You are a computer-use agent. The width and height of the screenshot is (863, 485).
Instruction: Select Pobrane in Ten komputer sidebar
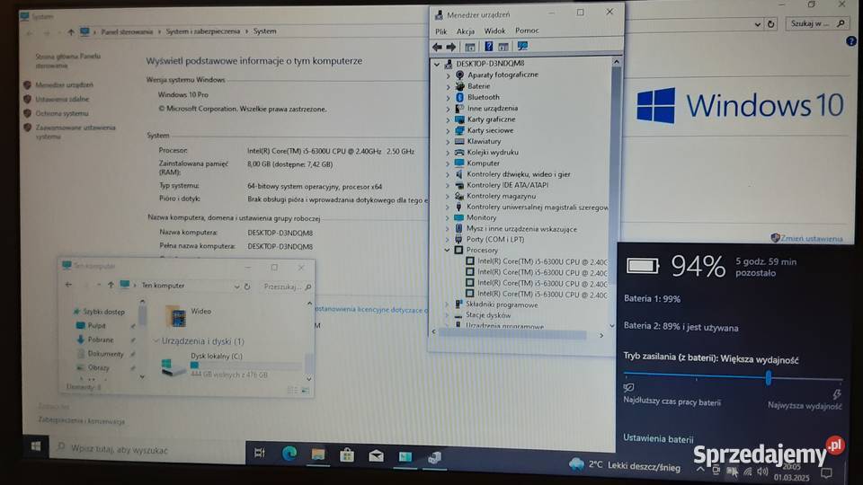click(x=100, y=340)
